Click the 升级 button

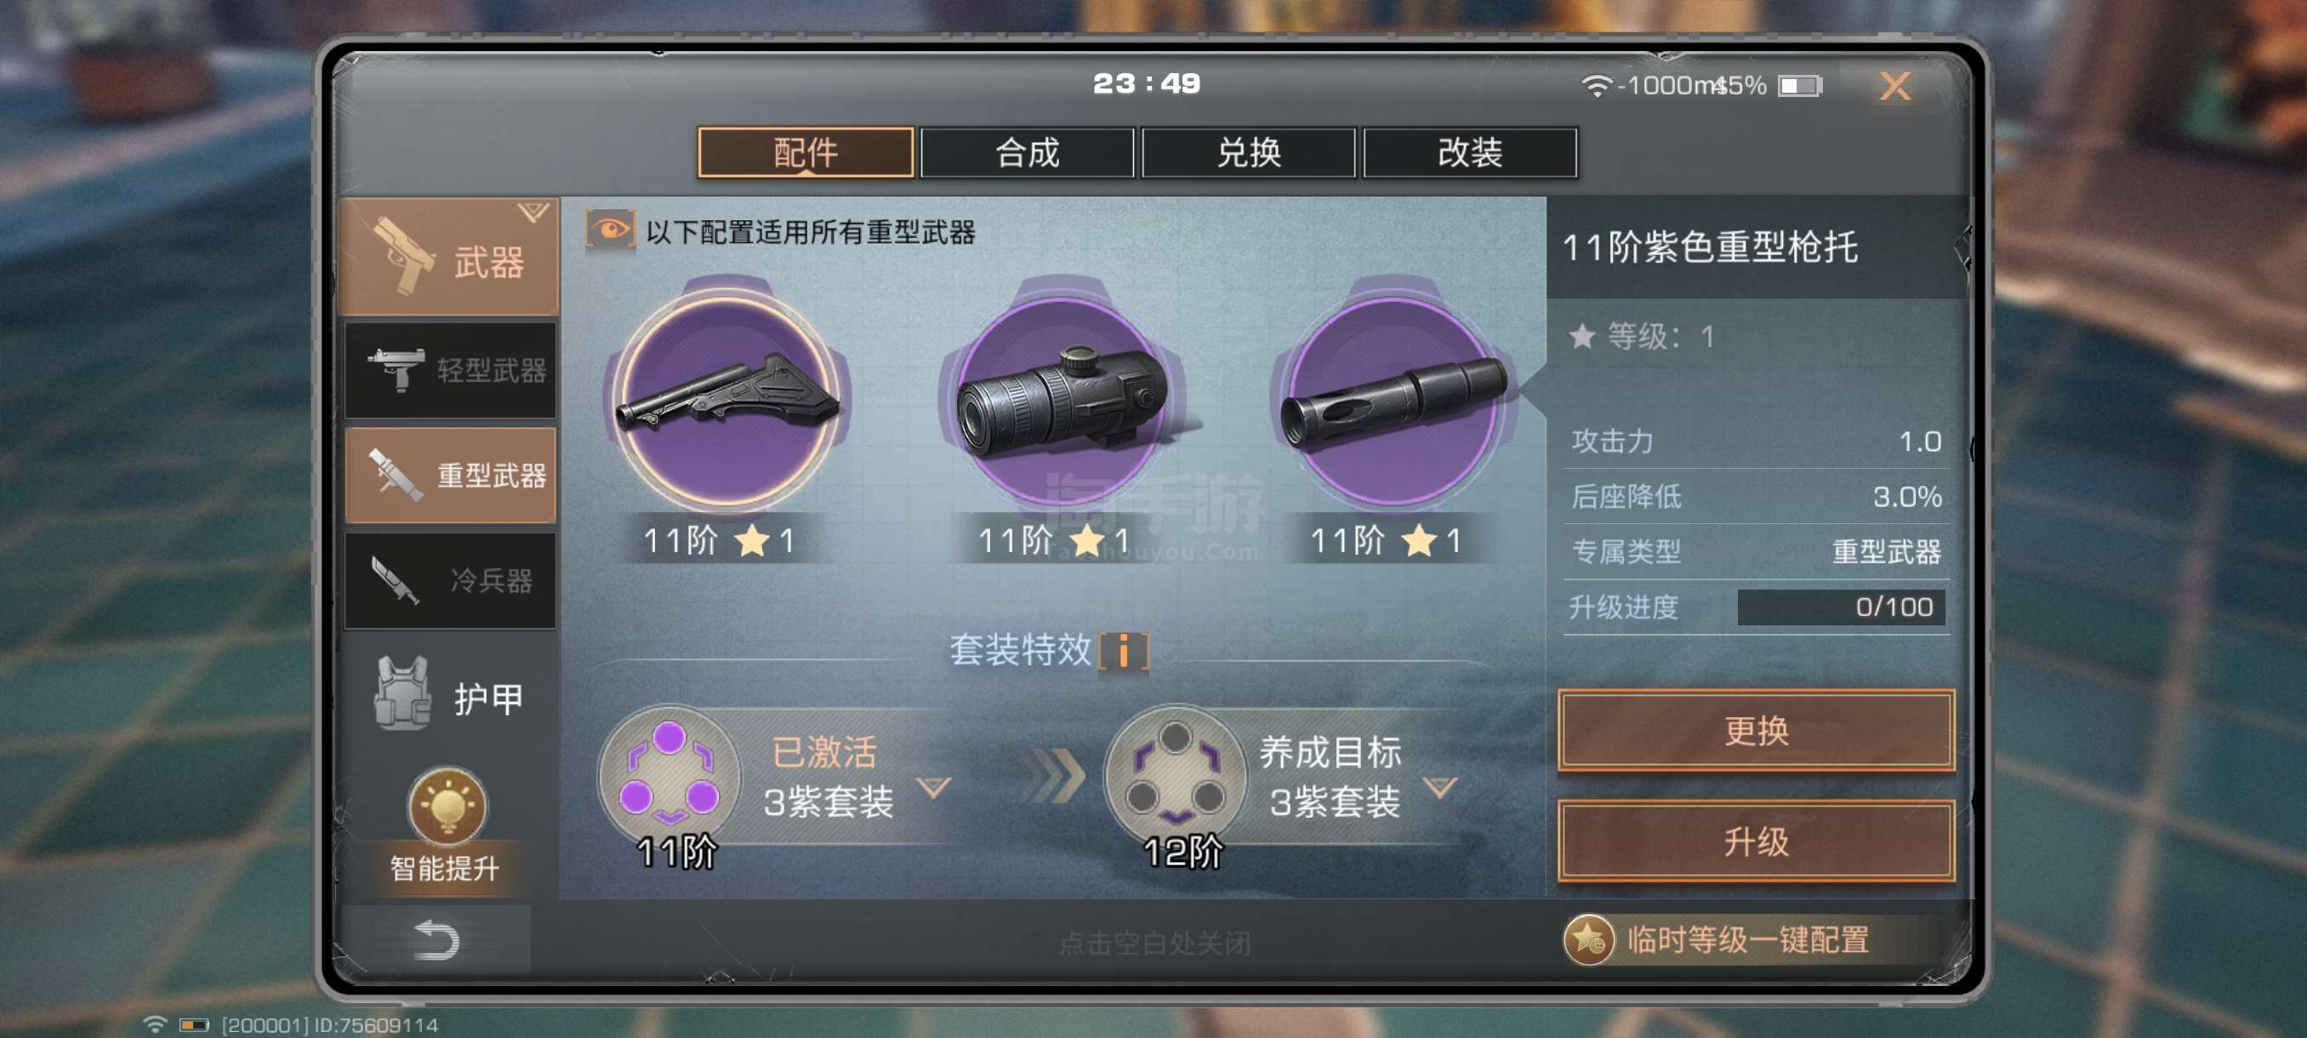(1755, 841)
